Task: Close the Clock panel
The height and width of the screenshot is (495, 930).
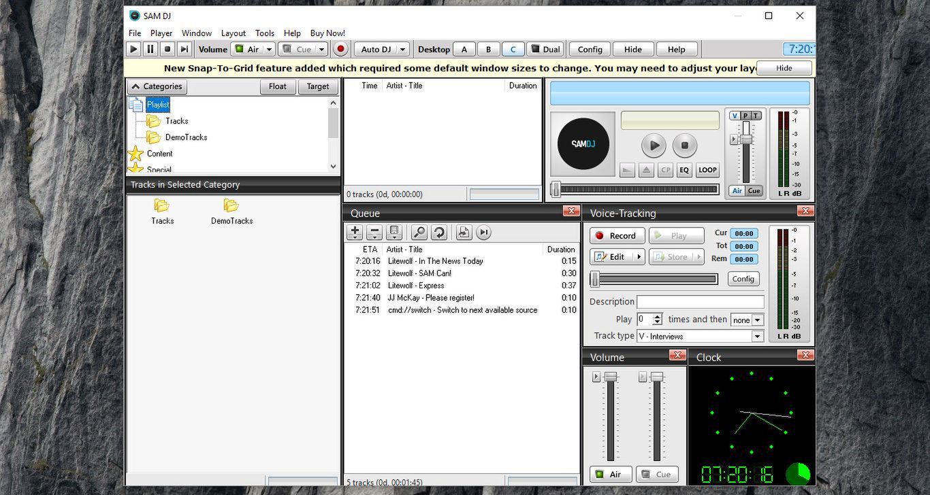Action: [805, 356]
